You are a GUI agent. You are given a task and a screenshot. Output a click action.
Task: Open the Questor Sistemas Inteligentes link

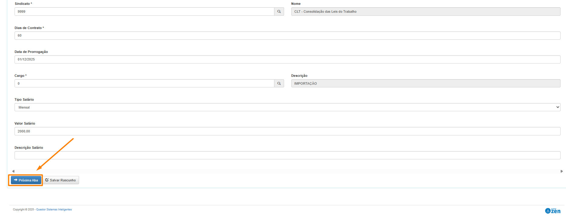tap(54, 210)
